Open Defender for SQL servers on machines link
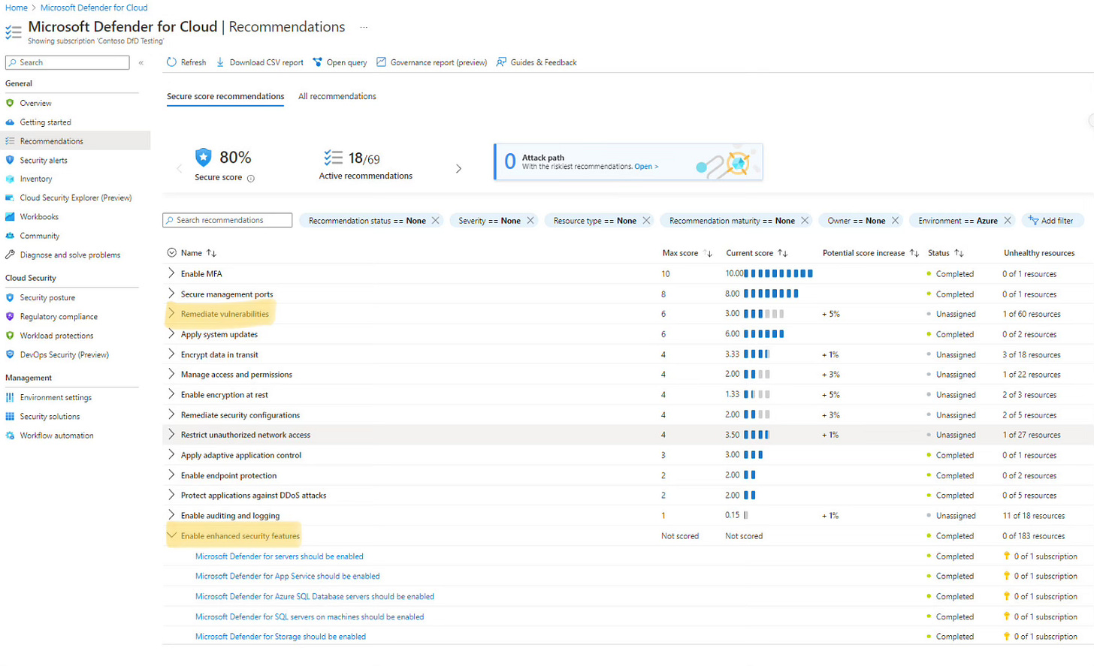The image size is (1094, 666). [x=310, y=616]
